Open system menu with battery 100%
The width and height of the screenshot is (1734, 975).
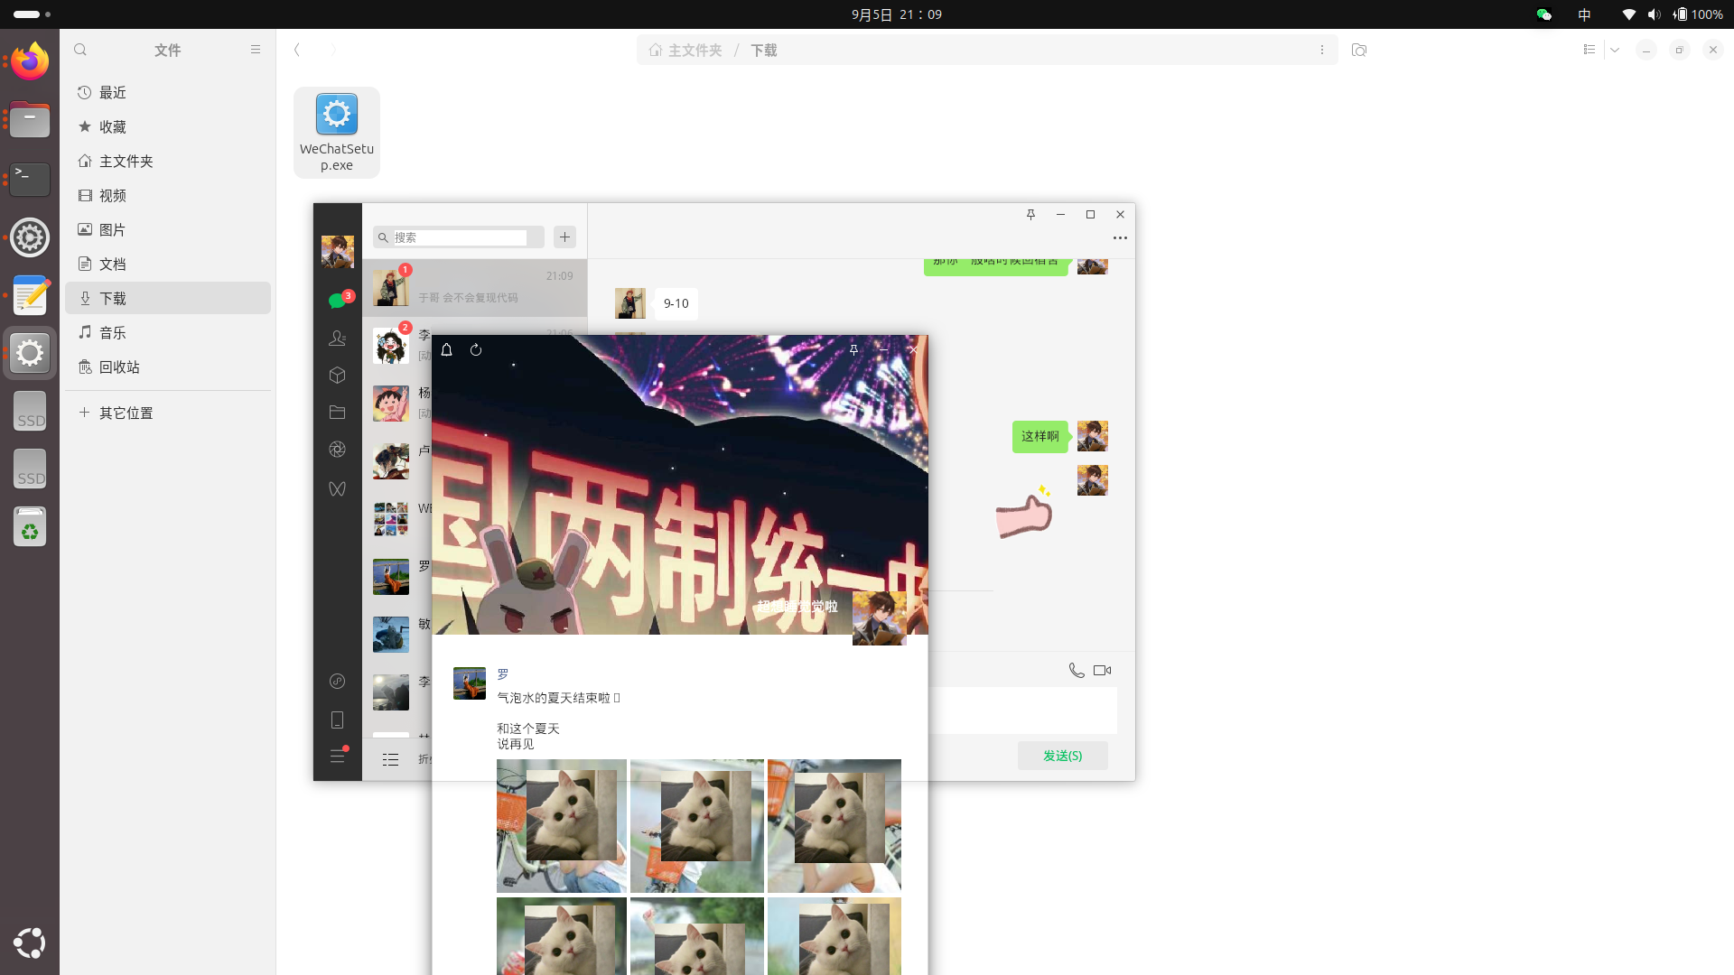point(1673,14)
